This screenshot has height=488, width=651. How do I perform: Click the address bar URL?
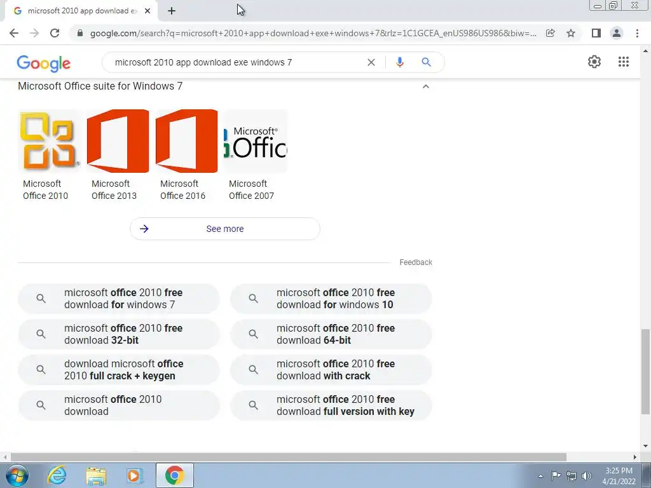click(x=313, y=33)
